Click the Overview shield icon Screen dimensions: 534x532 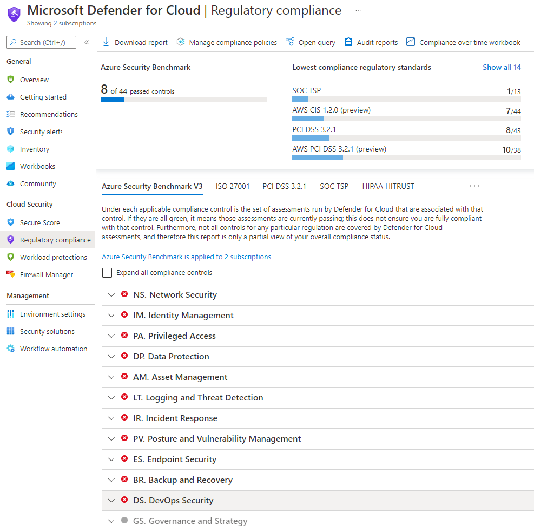11,80
